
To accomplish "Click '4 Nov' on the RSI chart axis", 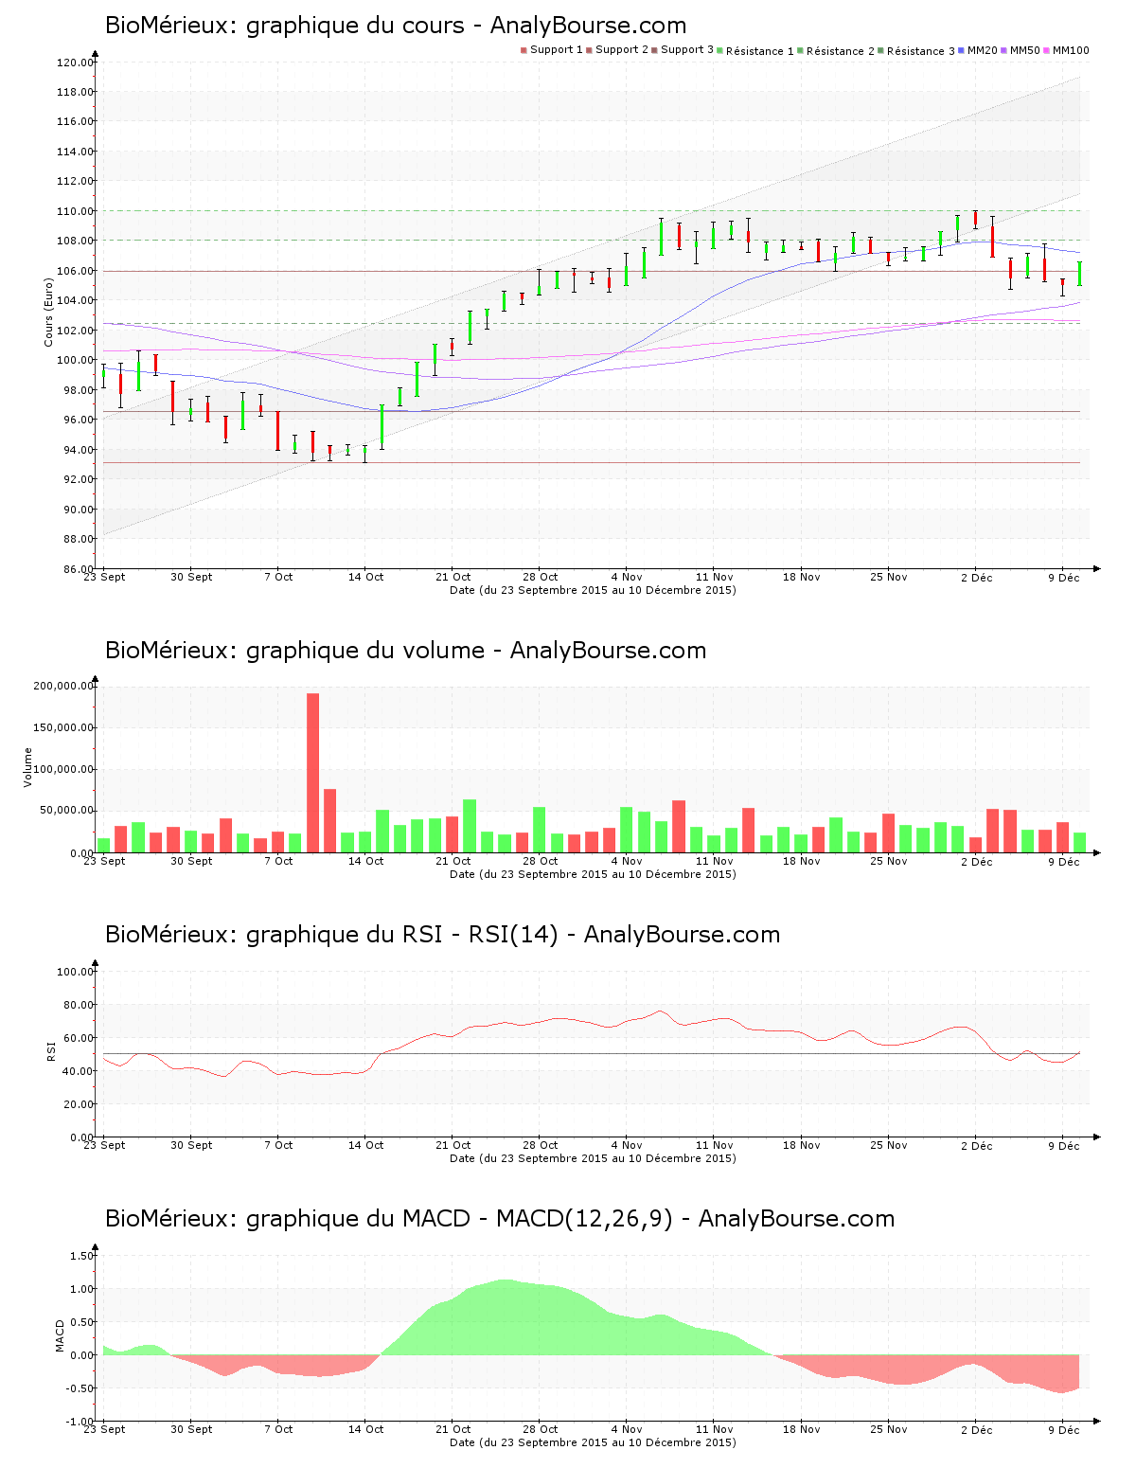I will click(627, 1145).
